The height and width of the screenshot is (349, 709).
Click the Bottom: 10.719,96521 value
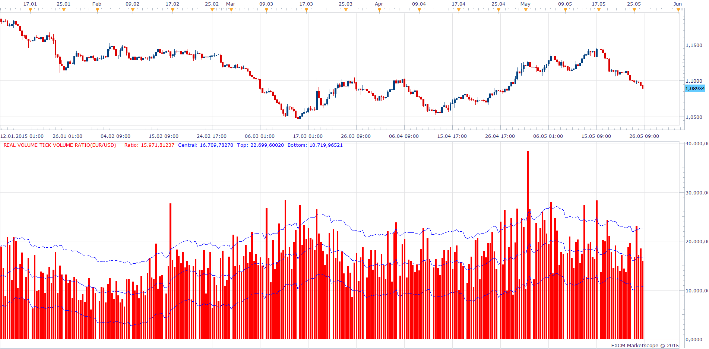315,145
